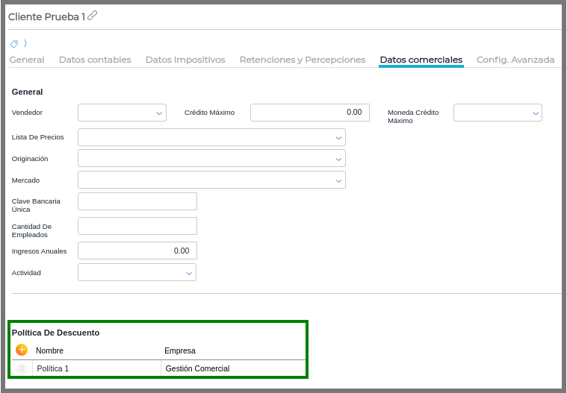This screenshot has height=393, width=567.
Task: Click the tag icon above the tabs
Action: click(x=14, y=44)
